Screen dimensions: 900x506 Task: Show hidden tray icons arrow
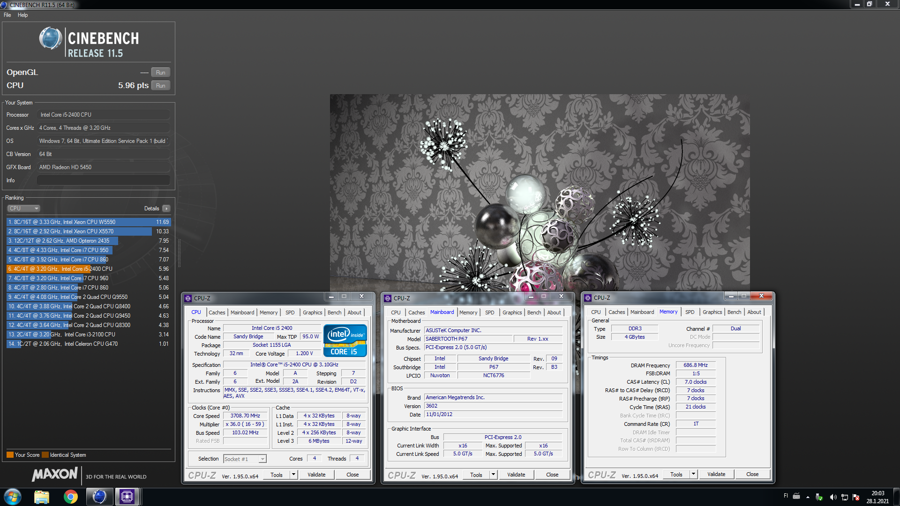point(808,497)
